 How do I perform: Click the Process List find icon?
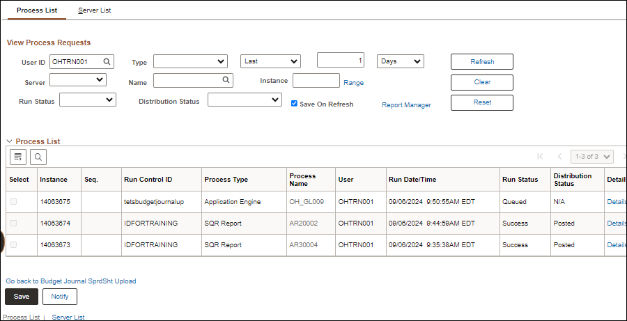(38, 157)
